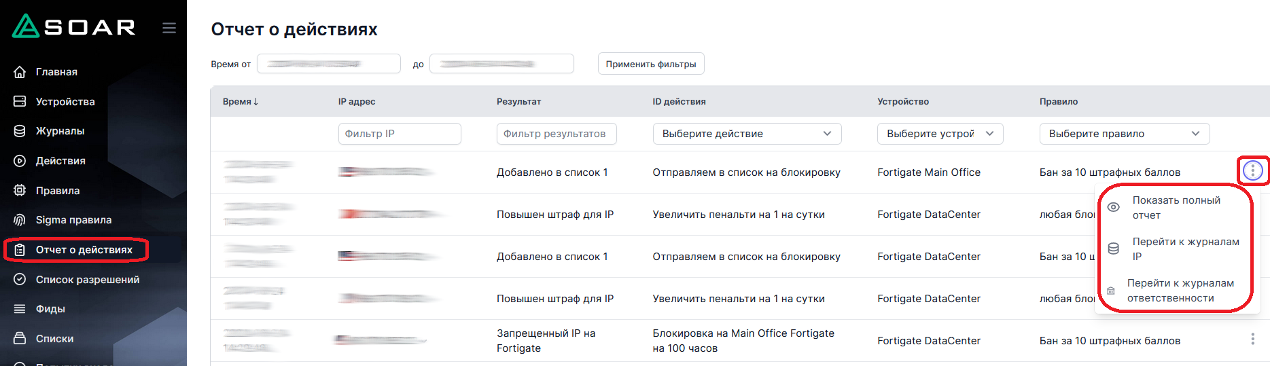Click the Sigma правила fingerprint icon
1270x366 pixels.
tap(20, 220)
